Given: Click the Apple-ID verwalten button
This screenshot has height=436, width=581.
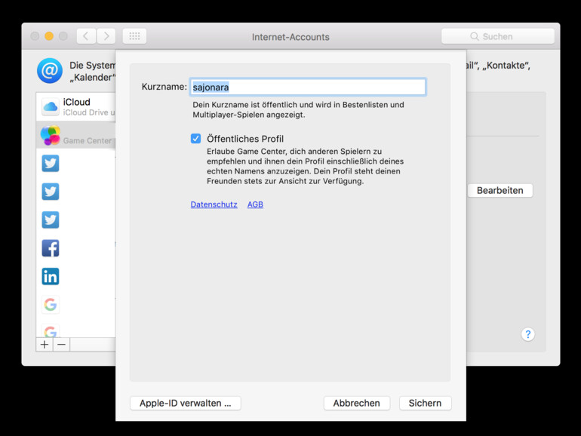Looking at the screenshot, I should (186, 403).
